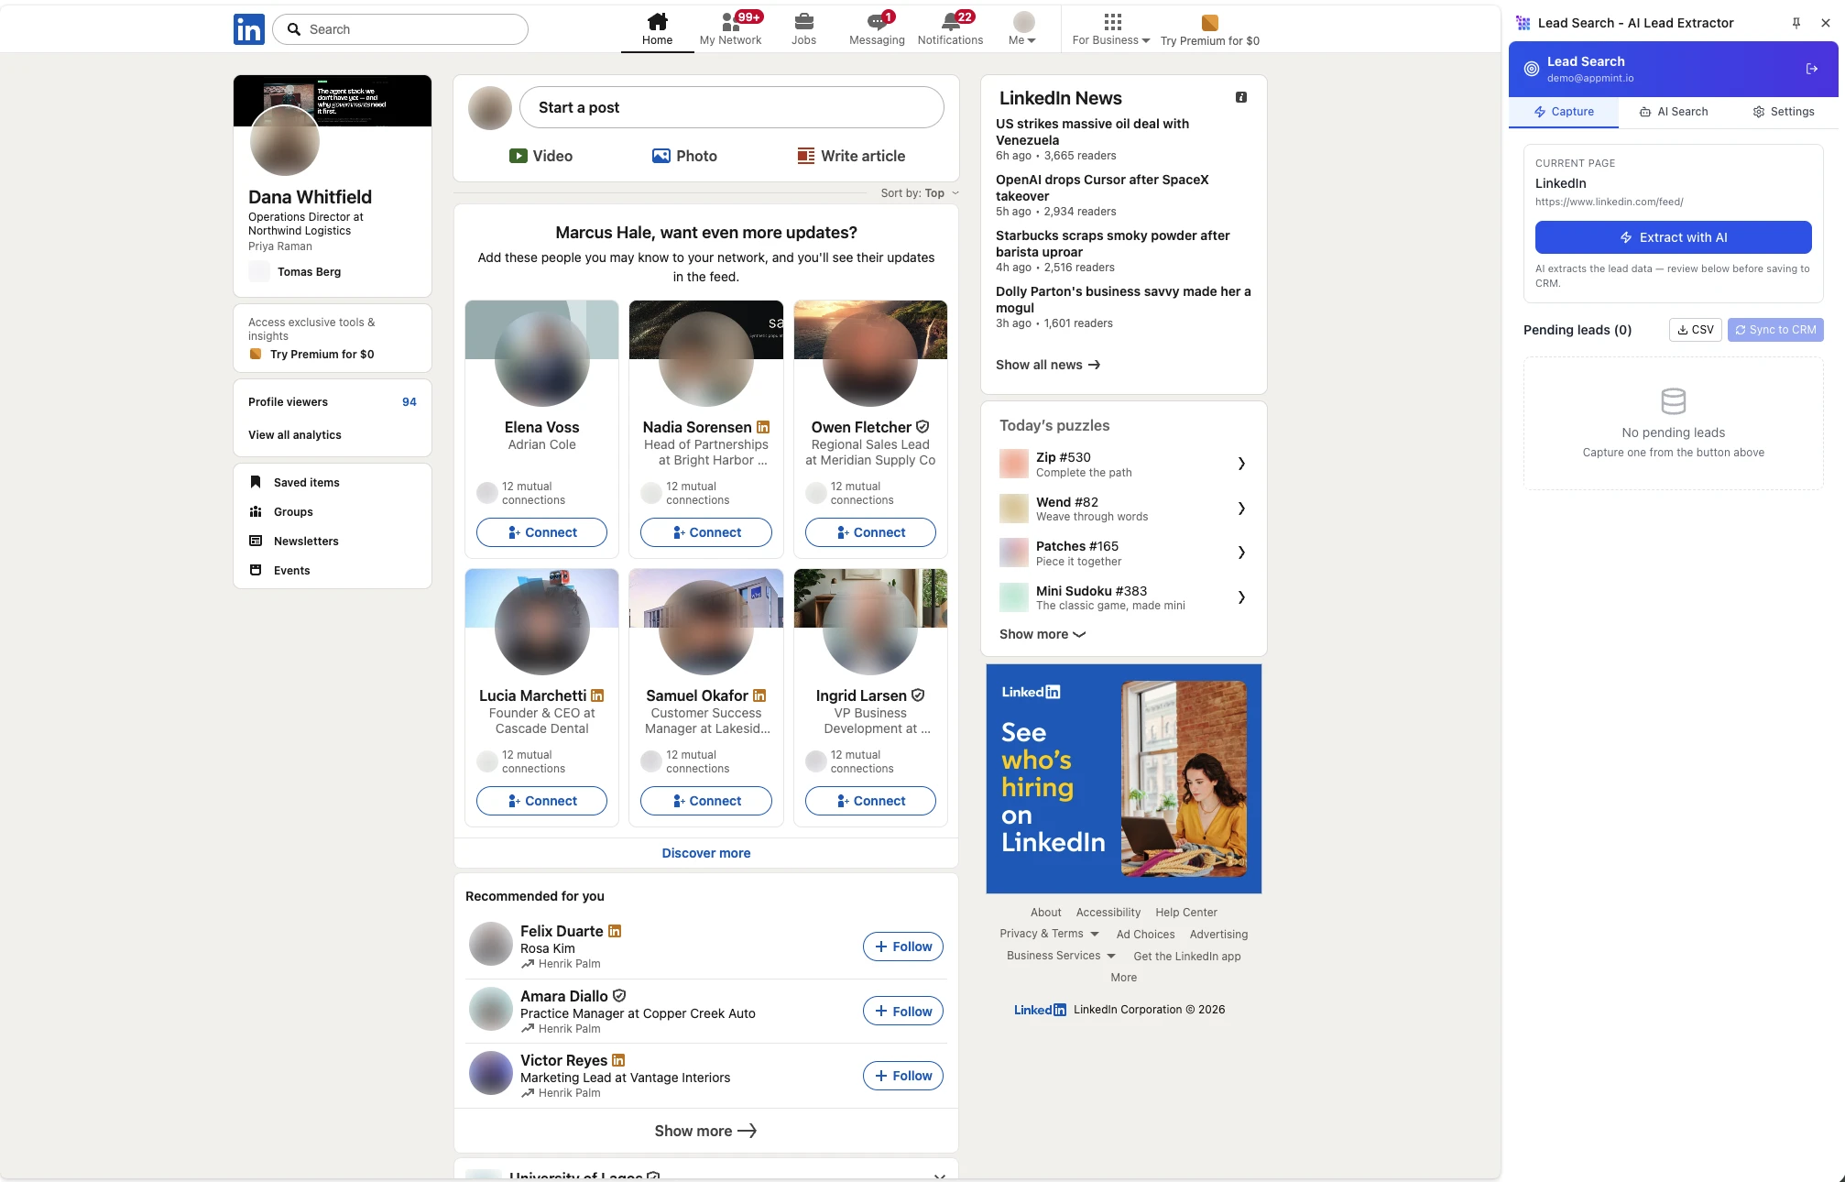Connect with Owen Fletcher
The height and width of the screenshot is (1182, 1845).
coord(870,532)
